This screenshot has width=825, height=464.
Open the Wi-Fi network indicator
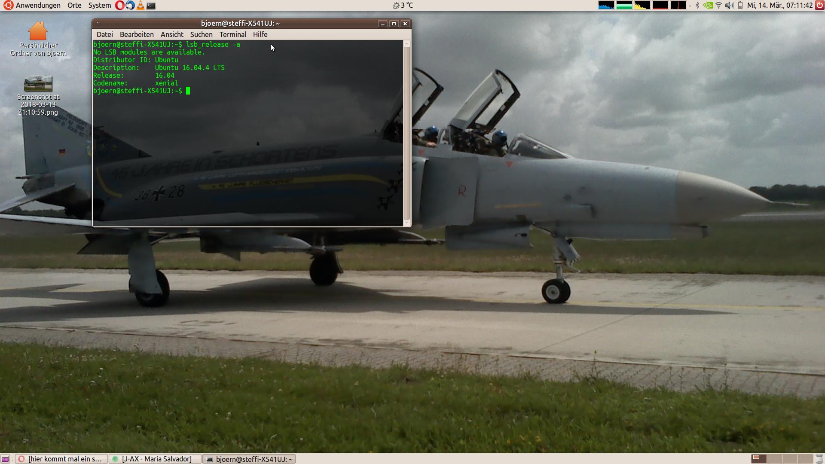point(718,6)
